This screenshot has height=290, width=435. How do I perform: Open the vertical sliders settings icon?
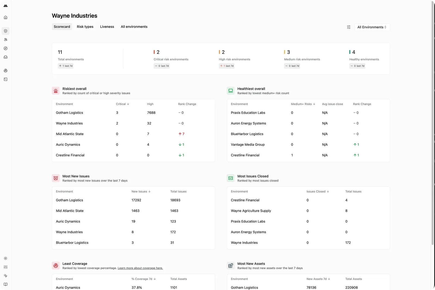(x=5, y=267)
